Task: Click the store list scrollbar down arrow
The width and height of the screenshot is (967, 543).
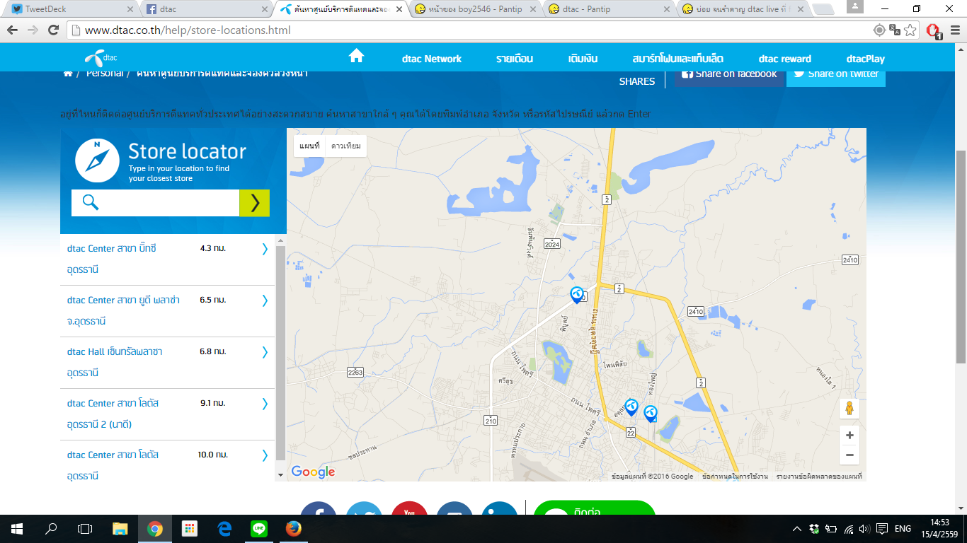Action: point(280,475)
